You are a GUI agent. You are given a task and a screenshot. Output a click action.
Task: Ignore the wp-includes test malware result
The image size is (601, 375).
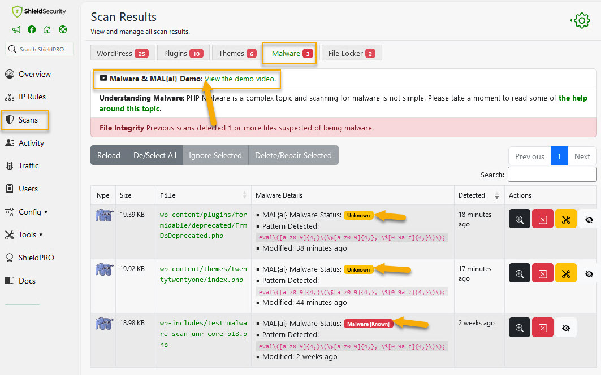tap(566, 328)
